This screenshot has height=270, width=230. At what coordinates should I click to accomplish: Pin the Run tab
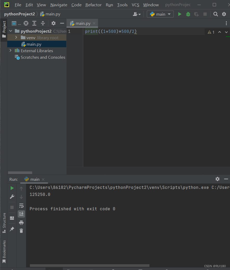coord(12,229)
